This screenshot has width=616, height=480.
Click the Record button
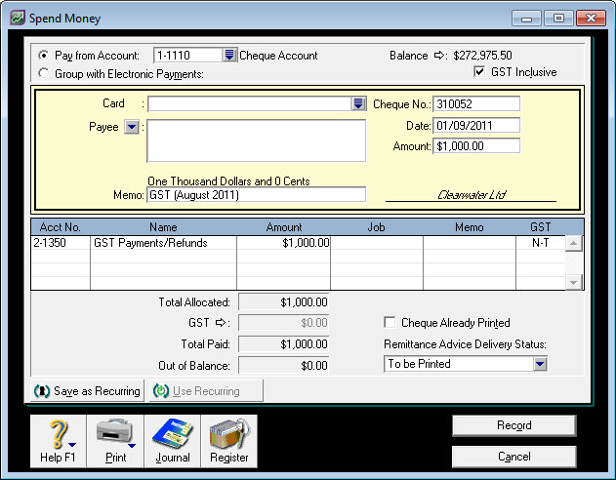pyautogui.click(x=513, y=425)
